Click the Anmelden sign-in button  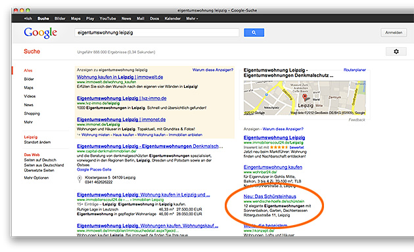pos(394,32)
